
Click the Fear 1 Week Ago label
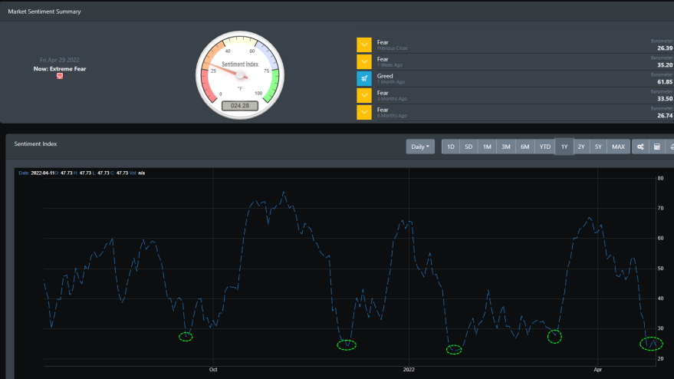[390, 61]
